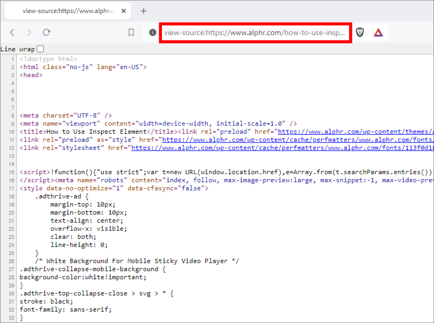Click the meta name="robots" line
The height and width of the screenshot is (323, 434).
click(x=226, y=180)
